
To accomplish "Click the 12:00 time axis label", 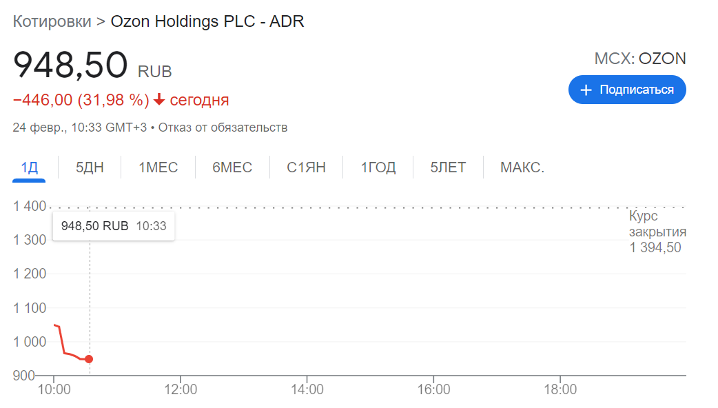I will [181, 390].
